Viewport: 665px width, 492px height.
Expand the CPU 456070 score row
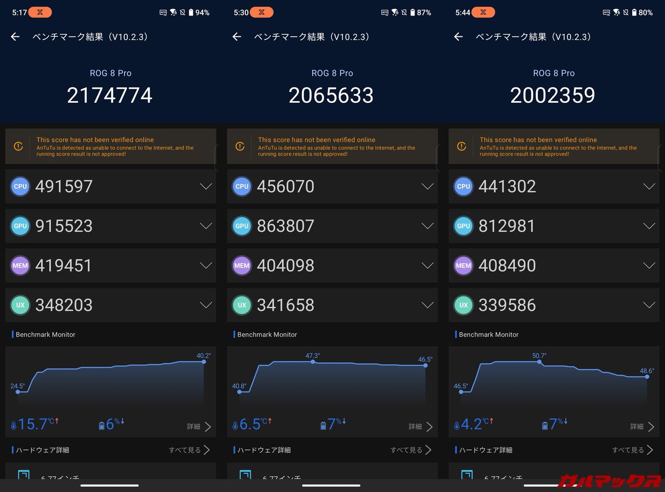pyautogui.click(x=428, y=186)
